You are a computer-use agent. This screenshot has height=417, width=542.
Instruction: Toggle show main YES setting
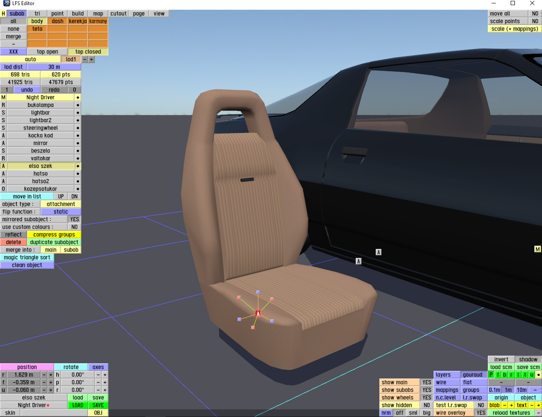(427, 382)
